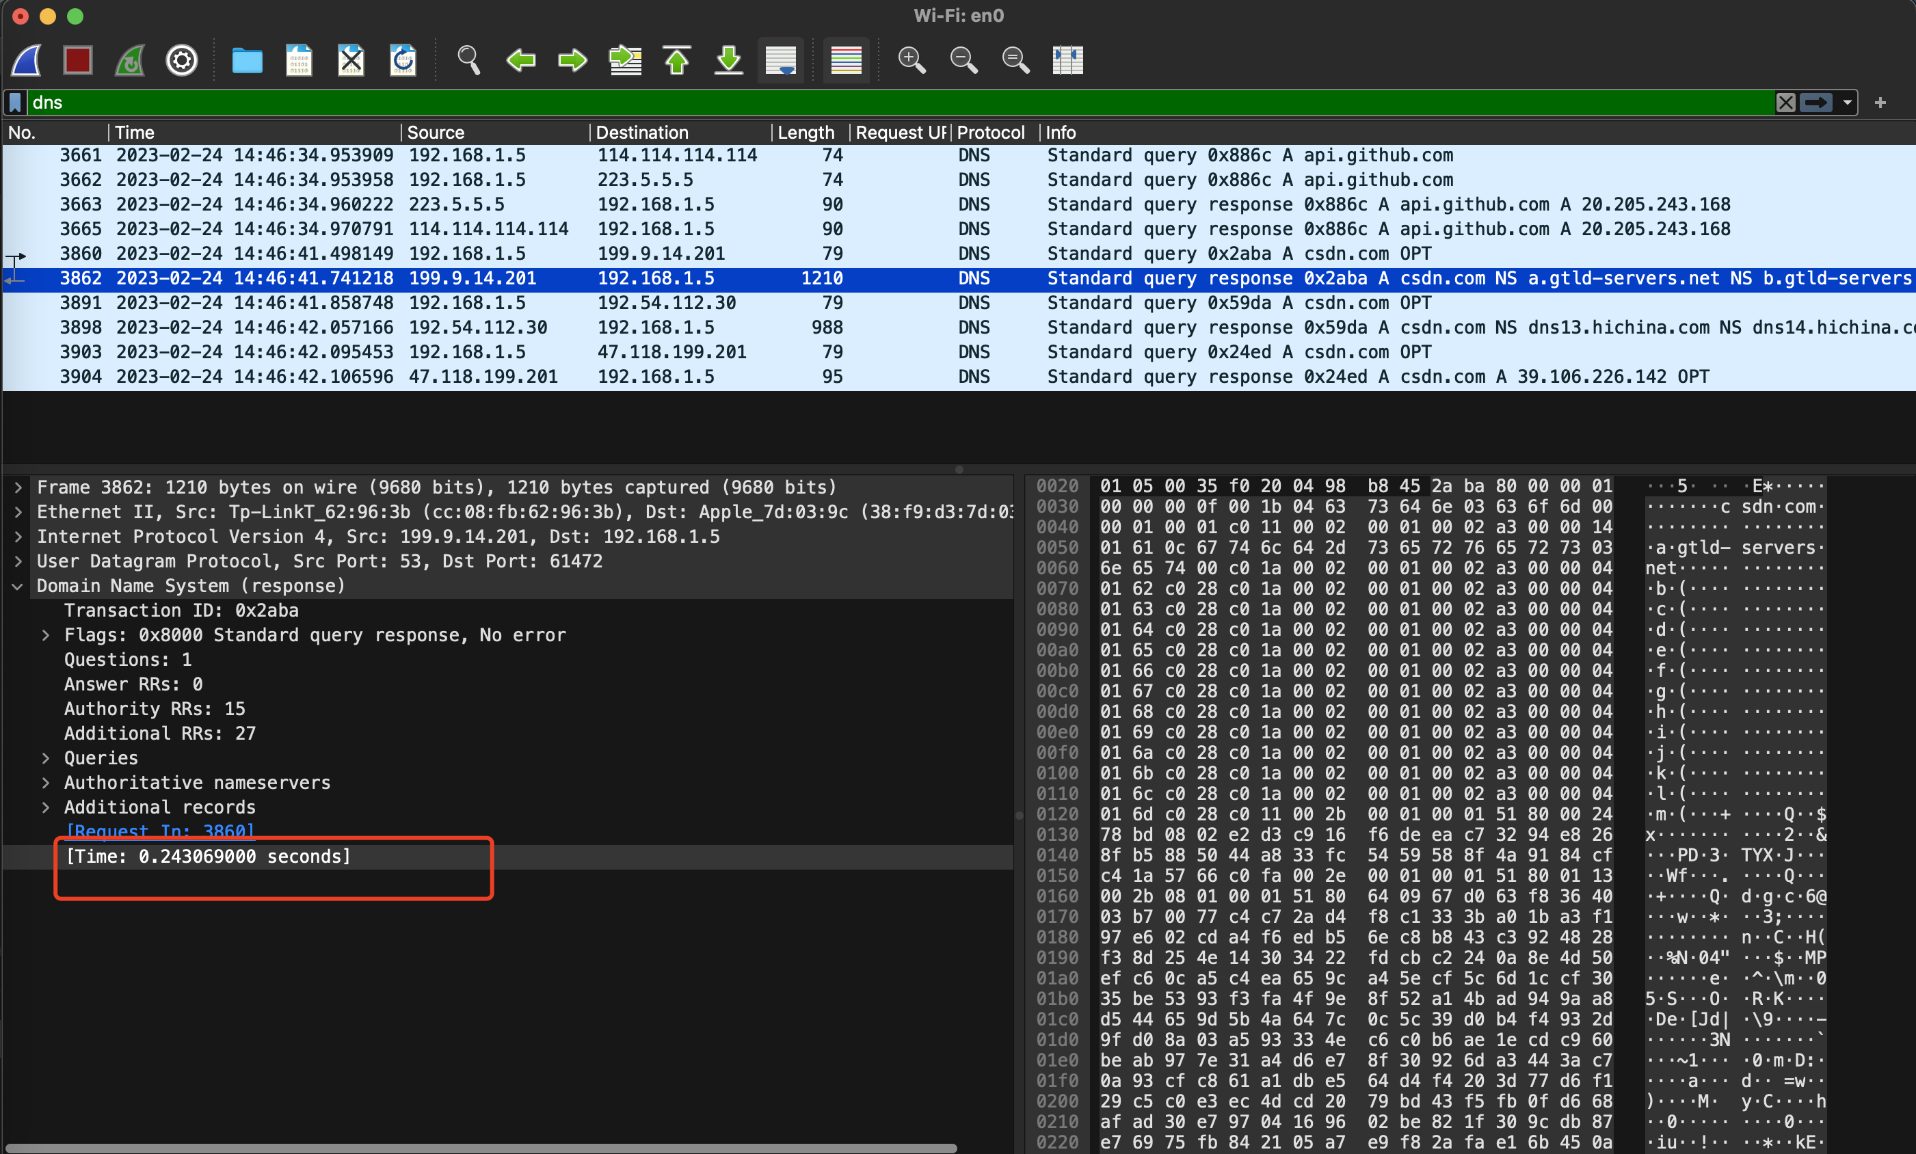Image resolution: width=1916 pixels, height=1154 pixels.
Task: Sort by the Request URI column header
Action: [900, 132]
